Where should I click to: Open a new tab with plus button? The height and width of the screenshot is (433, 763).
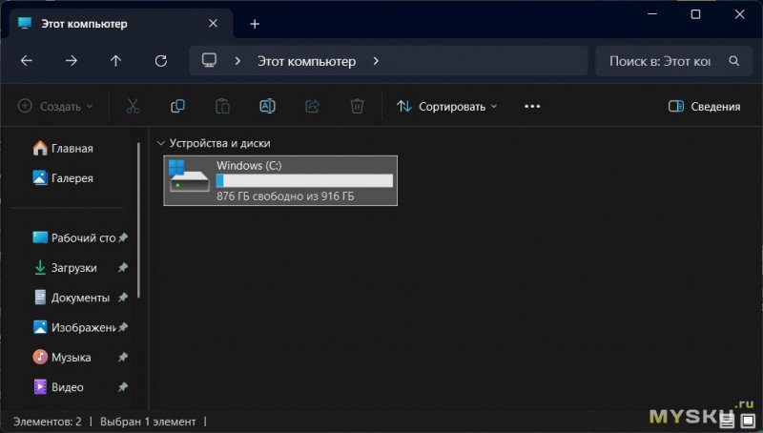click(x=255, y=24)
